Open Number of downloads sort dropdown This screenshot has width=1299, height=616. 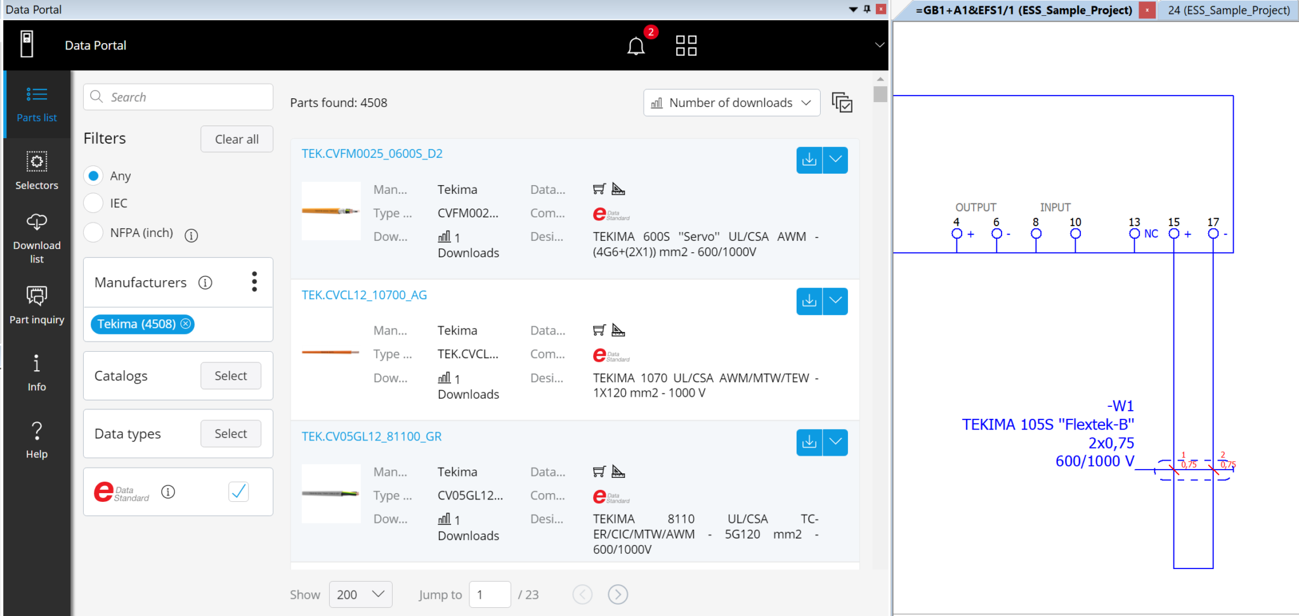click(x=732, y=103)
